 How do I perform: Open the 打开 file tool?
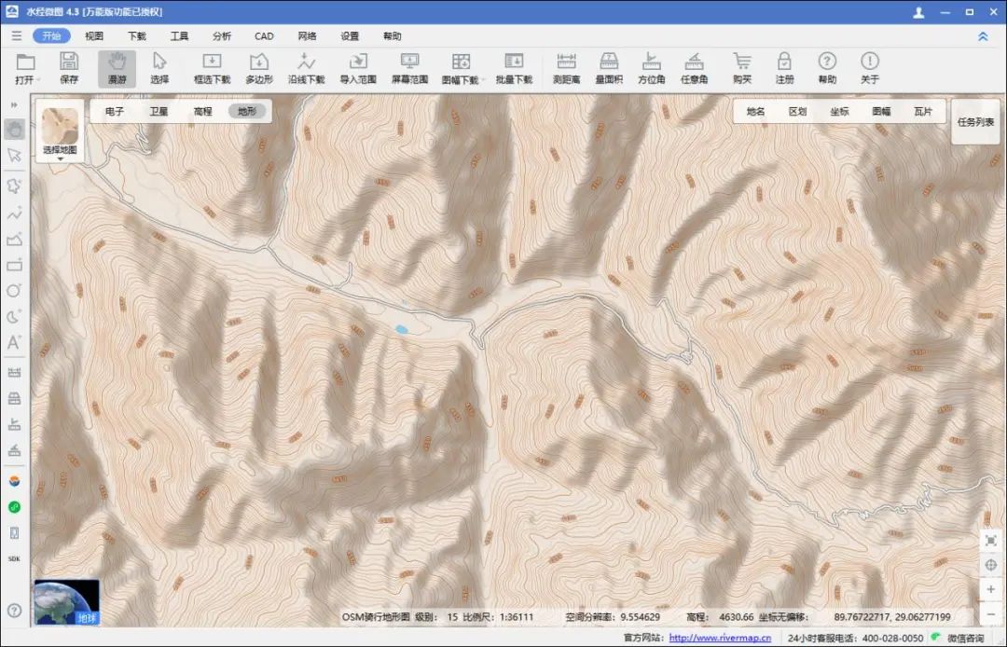pos(26,69)
